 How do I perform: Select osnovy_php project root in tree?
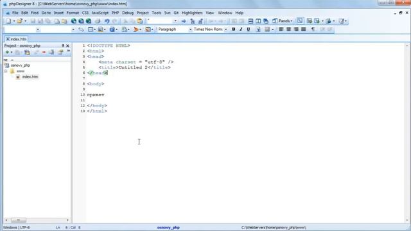[20, 65]
